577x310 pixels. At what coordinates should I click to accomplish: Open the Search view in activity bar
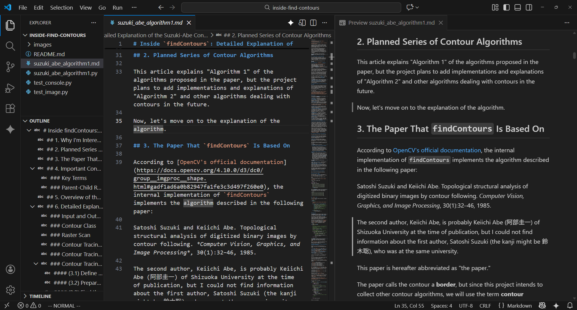pyautogui.click(x=10, y=46)
